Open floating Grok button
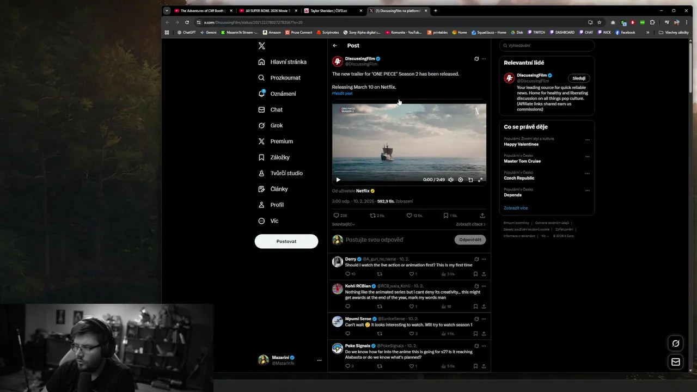The height and width of the screenshot is (392, 697). point(676,344)
